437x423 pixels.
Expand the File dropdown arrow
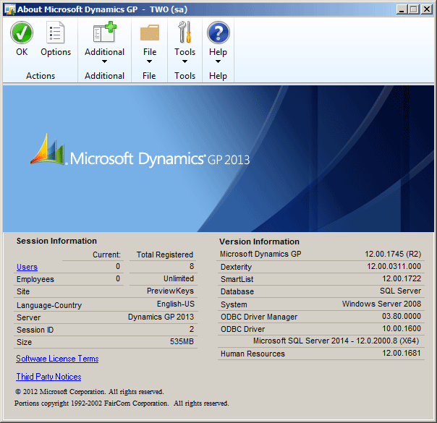click(149, 61)
